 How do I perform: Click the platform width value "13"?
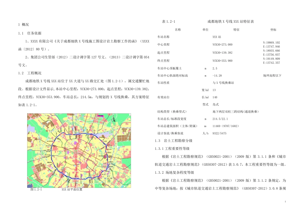click(x=214, y=90)
